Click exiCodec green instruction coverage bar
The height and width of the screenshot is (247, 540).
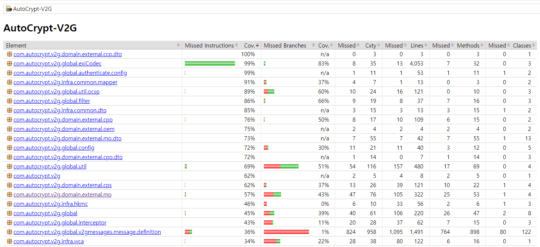[210, 64]
